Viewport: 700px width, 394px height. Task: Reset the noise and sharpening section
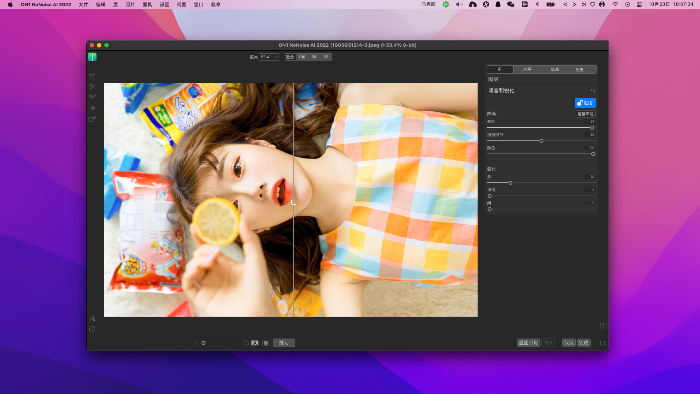point(592,91)
